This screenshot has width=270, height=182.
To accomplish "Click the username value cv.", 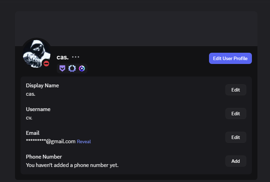I will coord(29,118).
